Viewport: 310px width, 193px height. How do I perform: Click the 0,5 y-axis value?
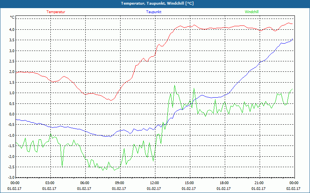[x=12, y=103]
